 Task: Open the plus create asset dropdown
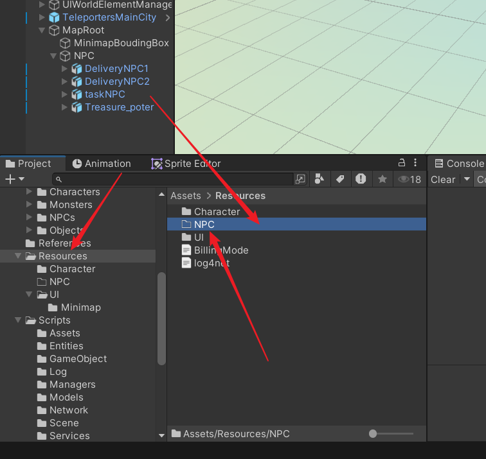15,179
